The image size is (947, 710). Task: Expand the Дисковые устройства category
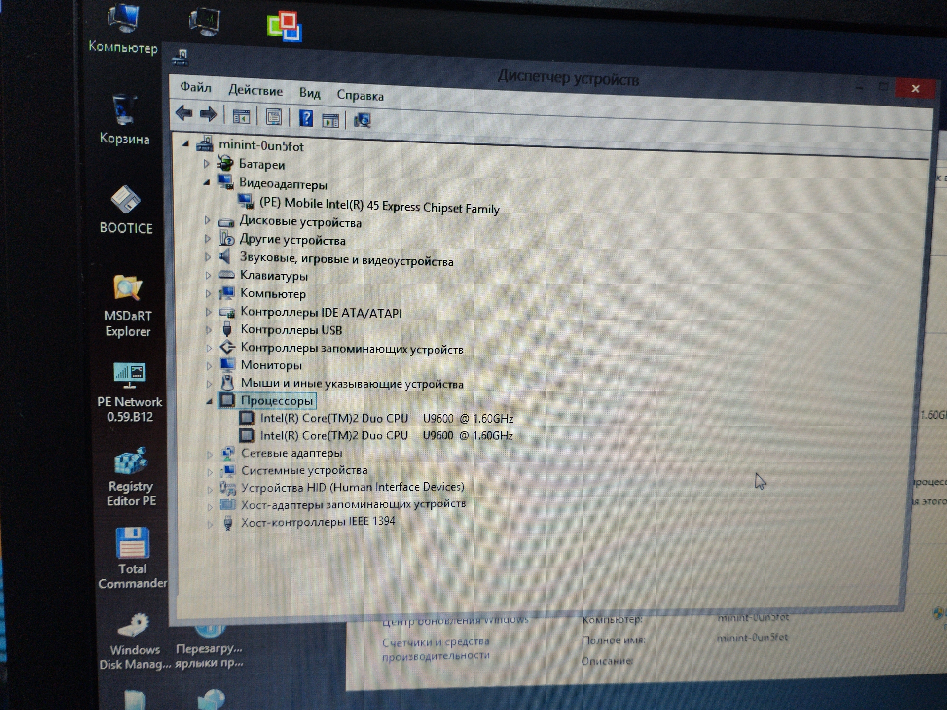(207, 220)
